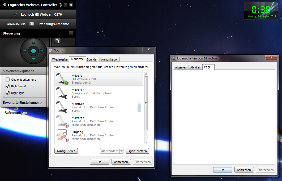Click Abbrechen in the Sound dialog
This screenshot has height=181, width=282.
click(x=121, y=162)
